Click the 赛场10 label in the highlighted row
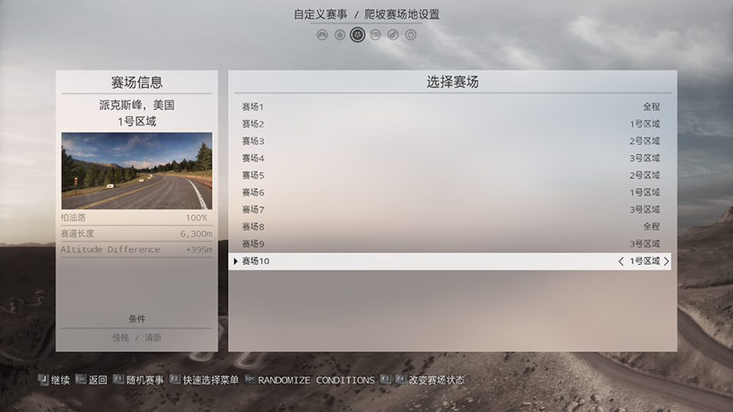The width and height of the screenshot is (733, 412). tap(255, 261)
